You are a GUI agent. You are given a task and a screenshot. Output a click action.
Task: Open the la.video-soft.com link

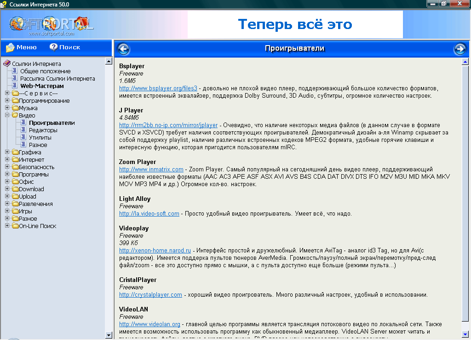pyautogui.click(x=149, y=213)
